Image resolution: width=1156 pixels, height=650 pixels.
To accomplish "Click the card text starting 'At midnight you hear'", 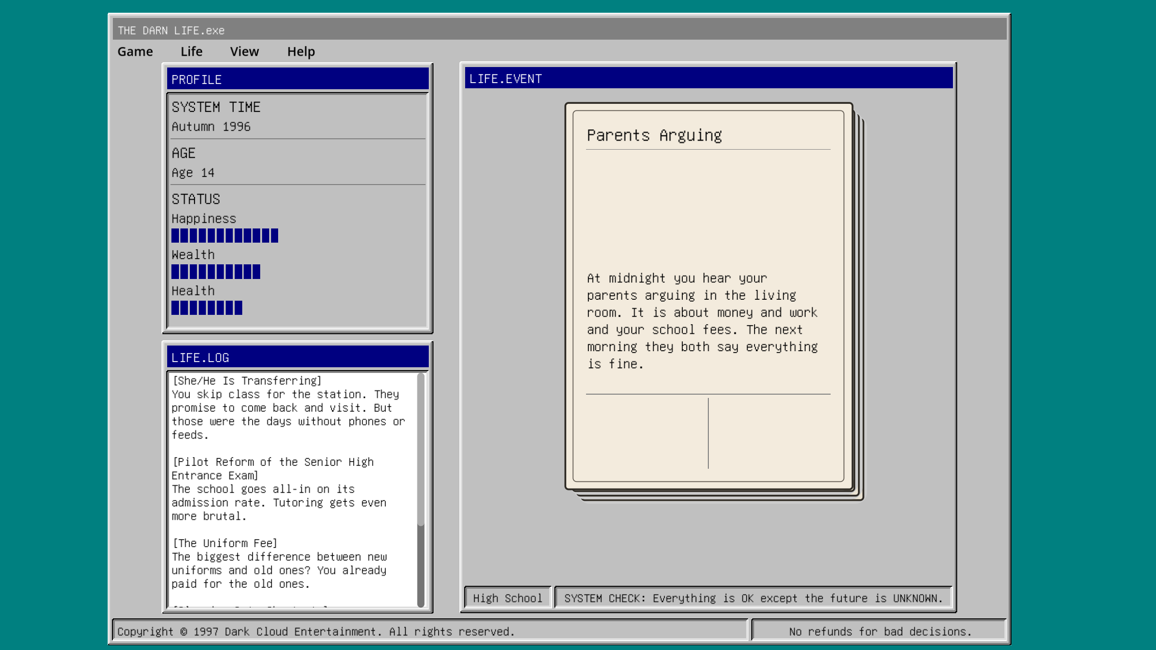I will [703, 321].
